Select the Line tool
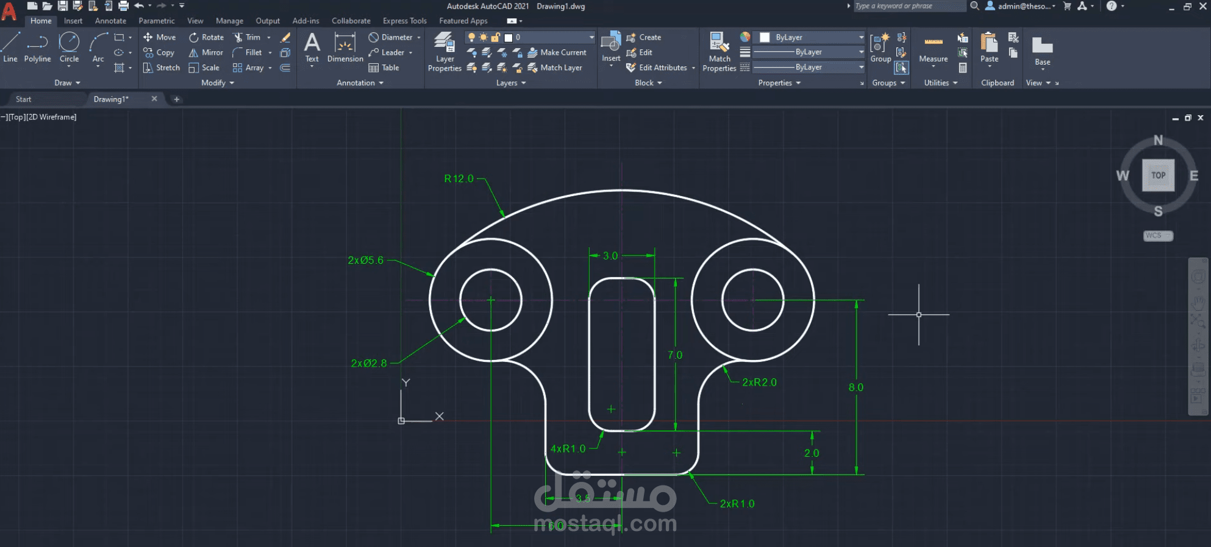Viewport: 1211px width, 547px height. [x=10, y=48]
